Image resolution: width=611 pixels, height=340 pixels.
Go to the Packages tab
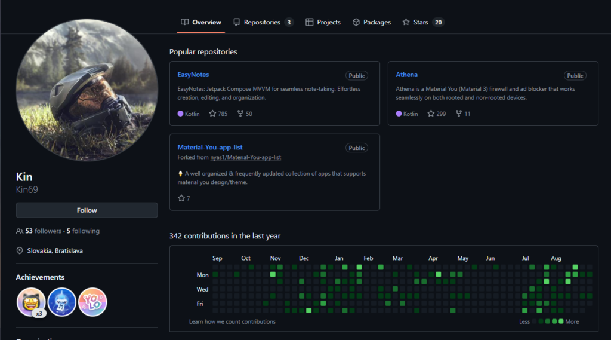pyautogui.click(x=371, y=22)
